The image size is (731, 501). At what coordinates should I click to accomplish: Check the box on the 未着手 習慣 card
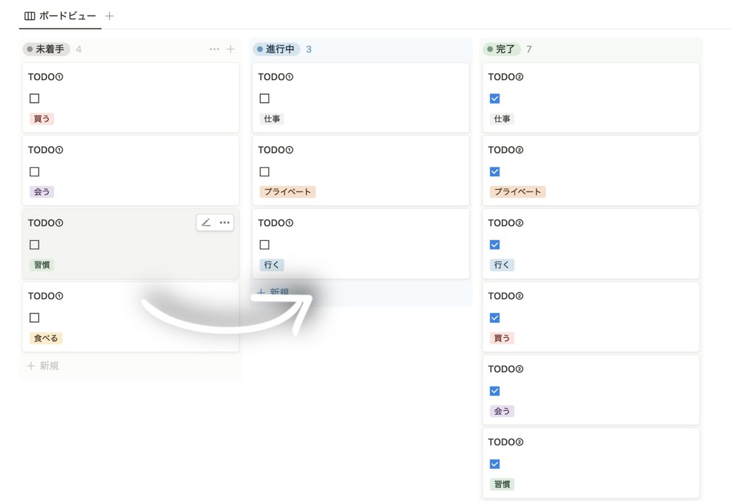coord(35,245)
